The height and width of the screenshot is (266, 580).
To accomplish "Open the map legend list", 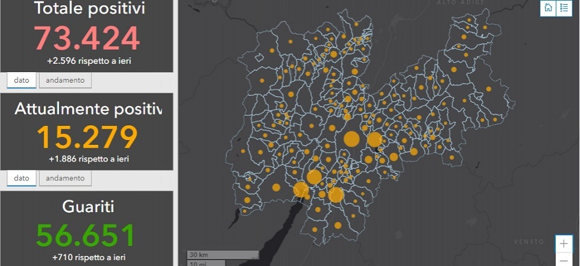I will point(564,8).
